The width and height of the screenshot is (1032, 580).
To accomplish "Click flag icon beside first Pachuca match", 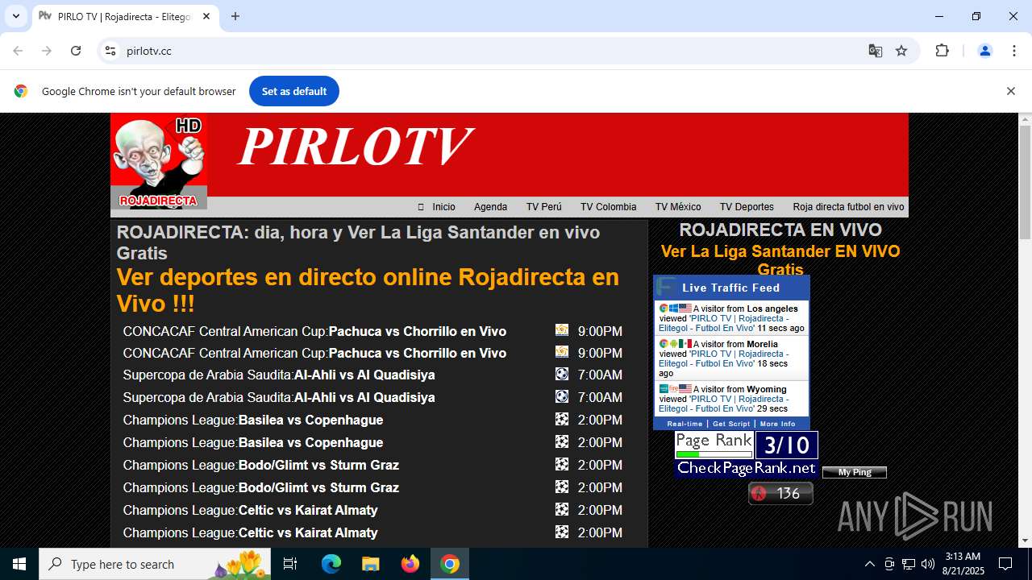I will 562,329.
